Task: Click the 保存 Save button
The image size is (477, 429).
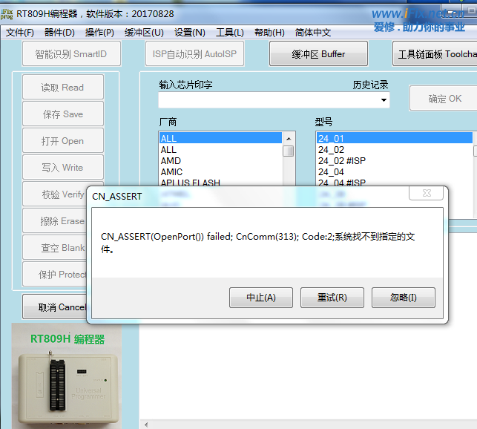Action: (63, 114)
